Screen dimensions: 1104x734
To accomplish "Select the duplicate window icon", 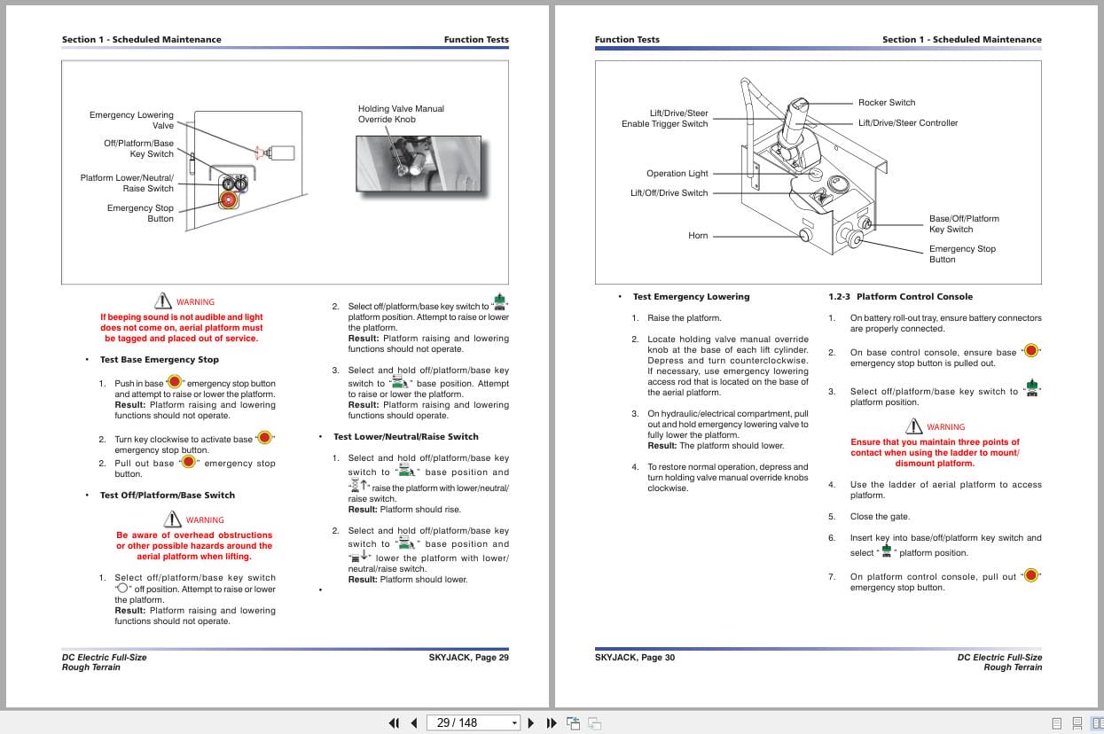I will click(x=593, y=722).
